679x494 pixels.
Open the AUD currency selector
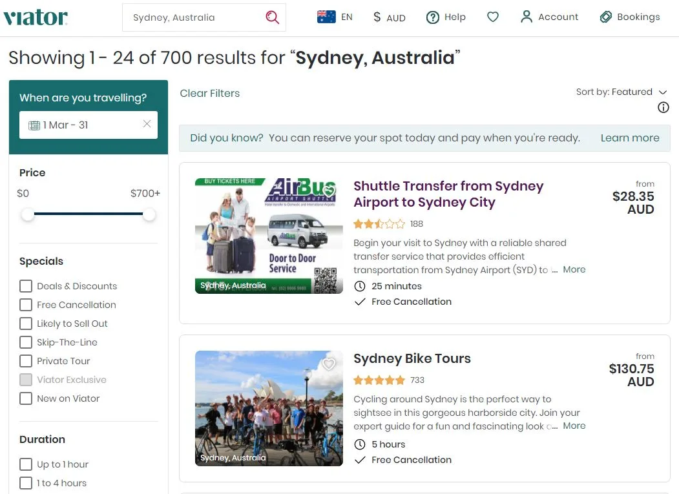[389, 17]
